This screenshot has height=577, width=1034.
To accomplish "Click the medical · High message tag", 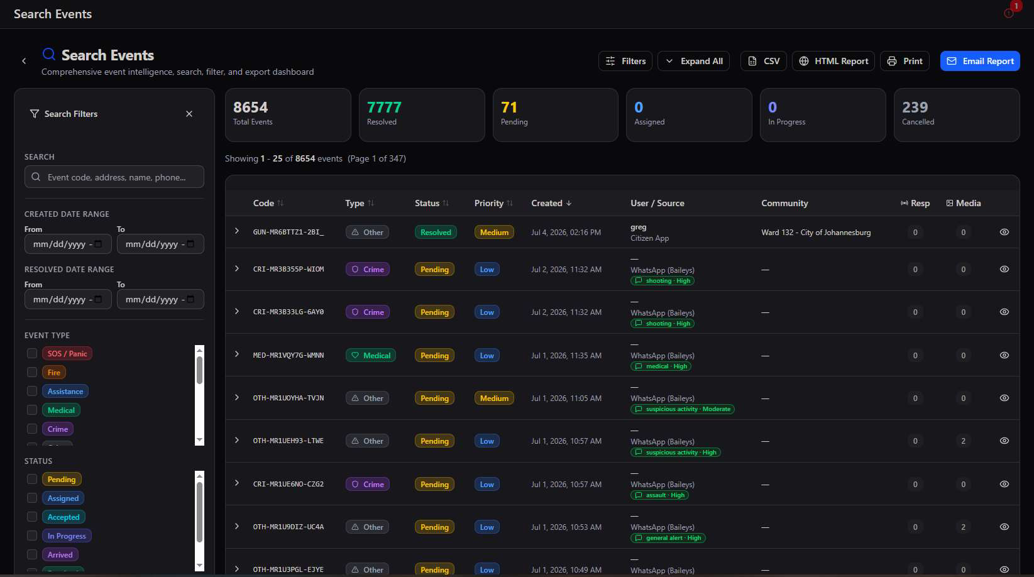I will coord(661,366).
